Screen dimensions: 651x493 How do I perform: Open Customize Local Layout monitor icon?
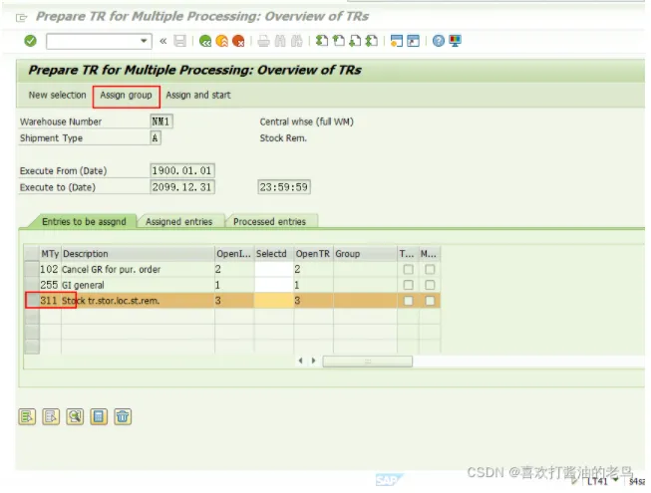[455, 41]
